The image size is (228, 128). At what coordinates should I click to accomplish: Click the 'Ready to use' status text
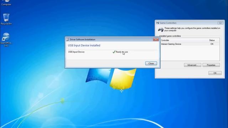point(122,52)
